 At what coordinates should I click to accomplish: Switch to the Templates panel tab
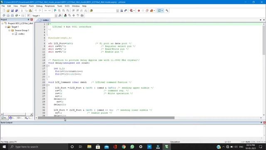tap(28, 118)
